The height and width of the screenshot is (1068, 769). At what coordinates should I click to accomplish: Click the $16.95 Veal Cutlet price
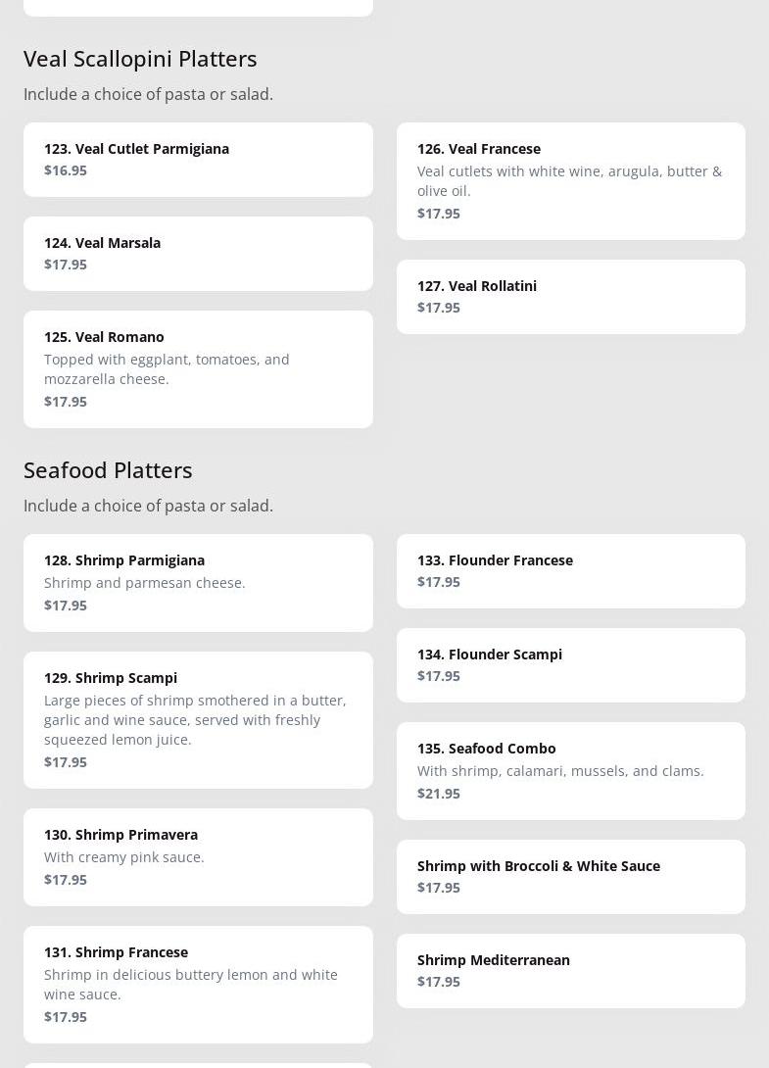pos(66,170)
